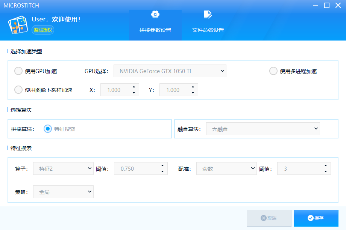
Task: Click the MicroStitch app logo icon
Action: (17, 25)
